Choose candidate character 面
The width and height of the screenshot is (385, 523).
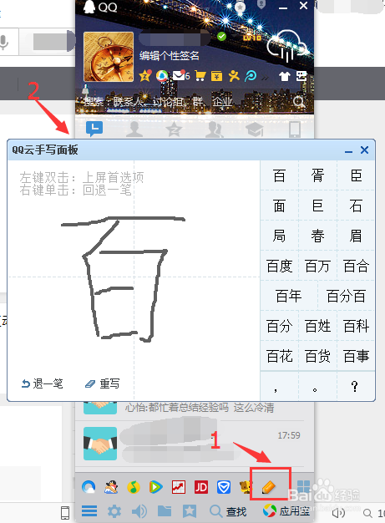279,206
